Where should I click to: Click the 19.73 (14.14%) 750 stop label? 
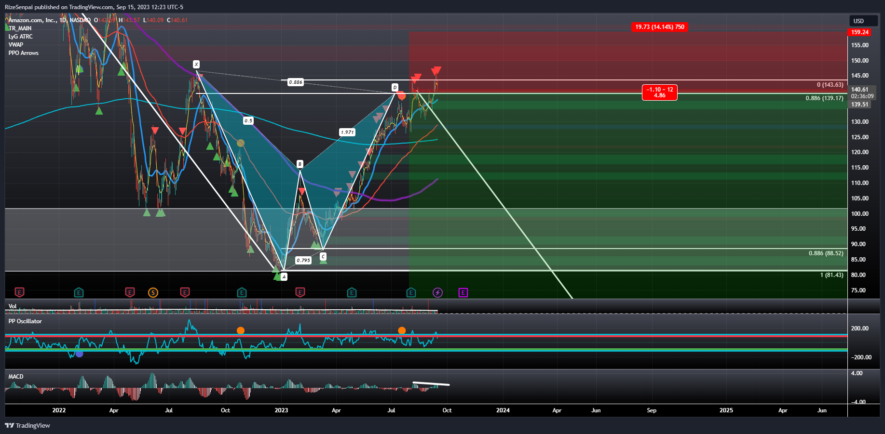point(660,27)
